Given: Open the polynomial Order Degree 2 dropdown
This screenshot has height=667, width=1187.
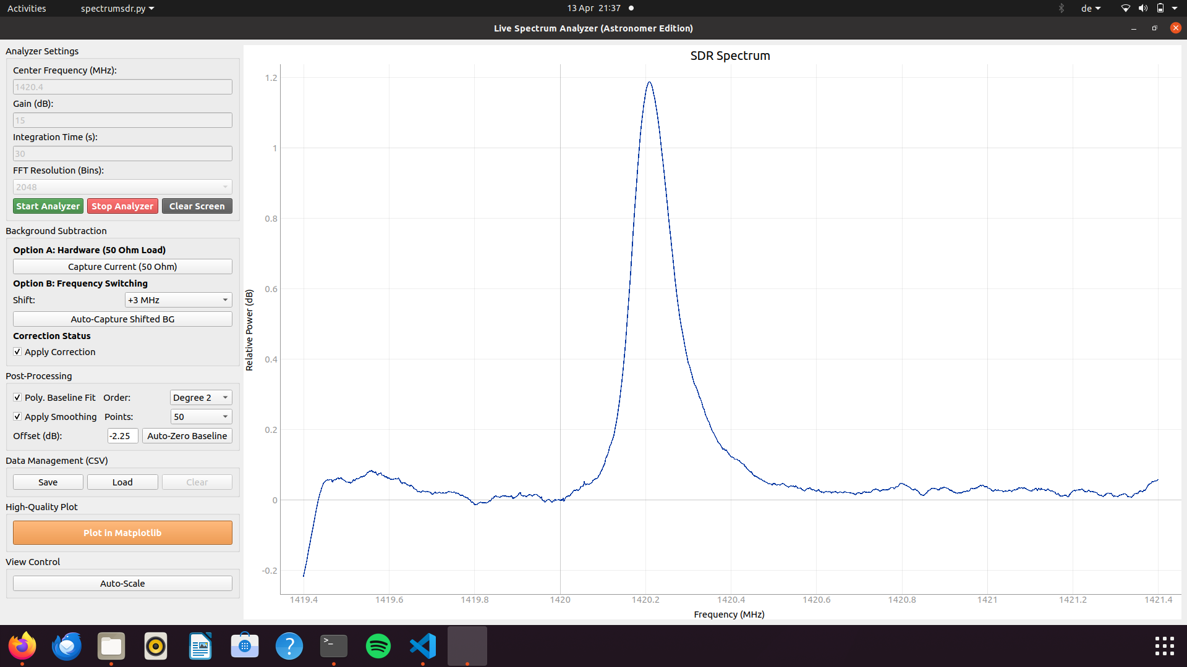Looking at the screenshot, I should pyautogui.click(x=200, y=398).
